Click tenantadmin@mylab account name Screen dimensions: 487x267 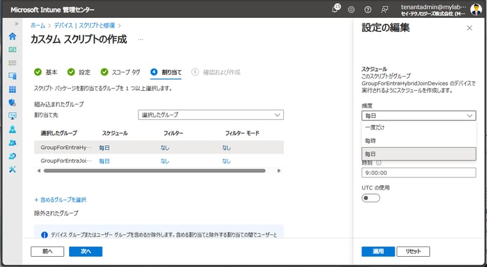pyautogui.click(x=434, y=7)
